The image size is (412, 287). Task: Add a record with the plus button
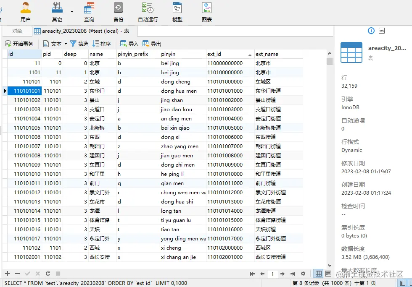8,274
